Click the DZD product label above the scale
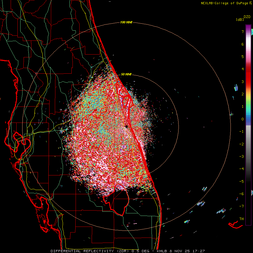The image size is (253, 253). click(x=247, y=17)
